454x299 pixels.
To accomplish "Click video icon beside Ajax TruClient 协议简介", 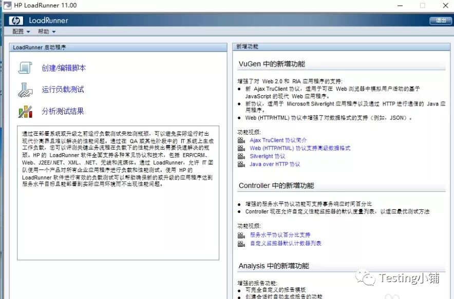I will coord(241,140).
